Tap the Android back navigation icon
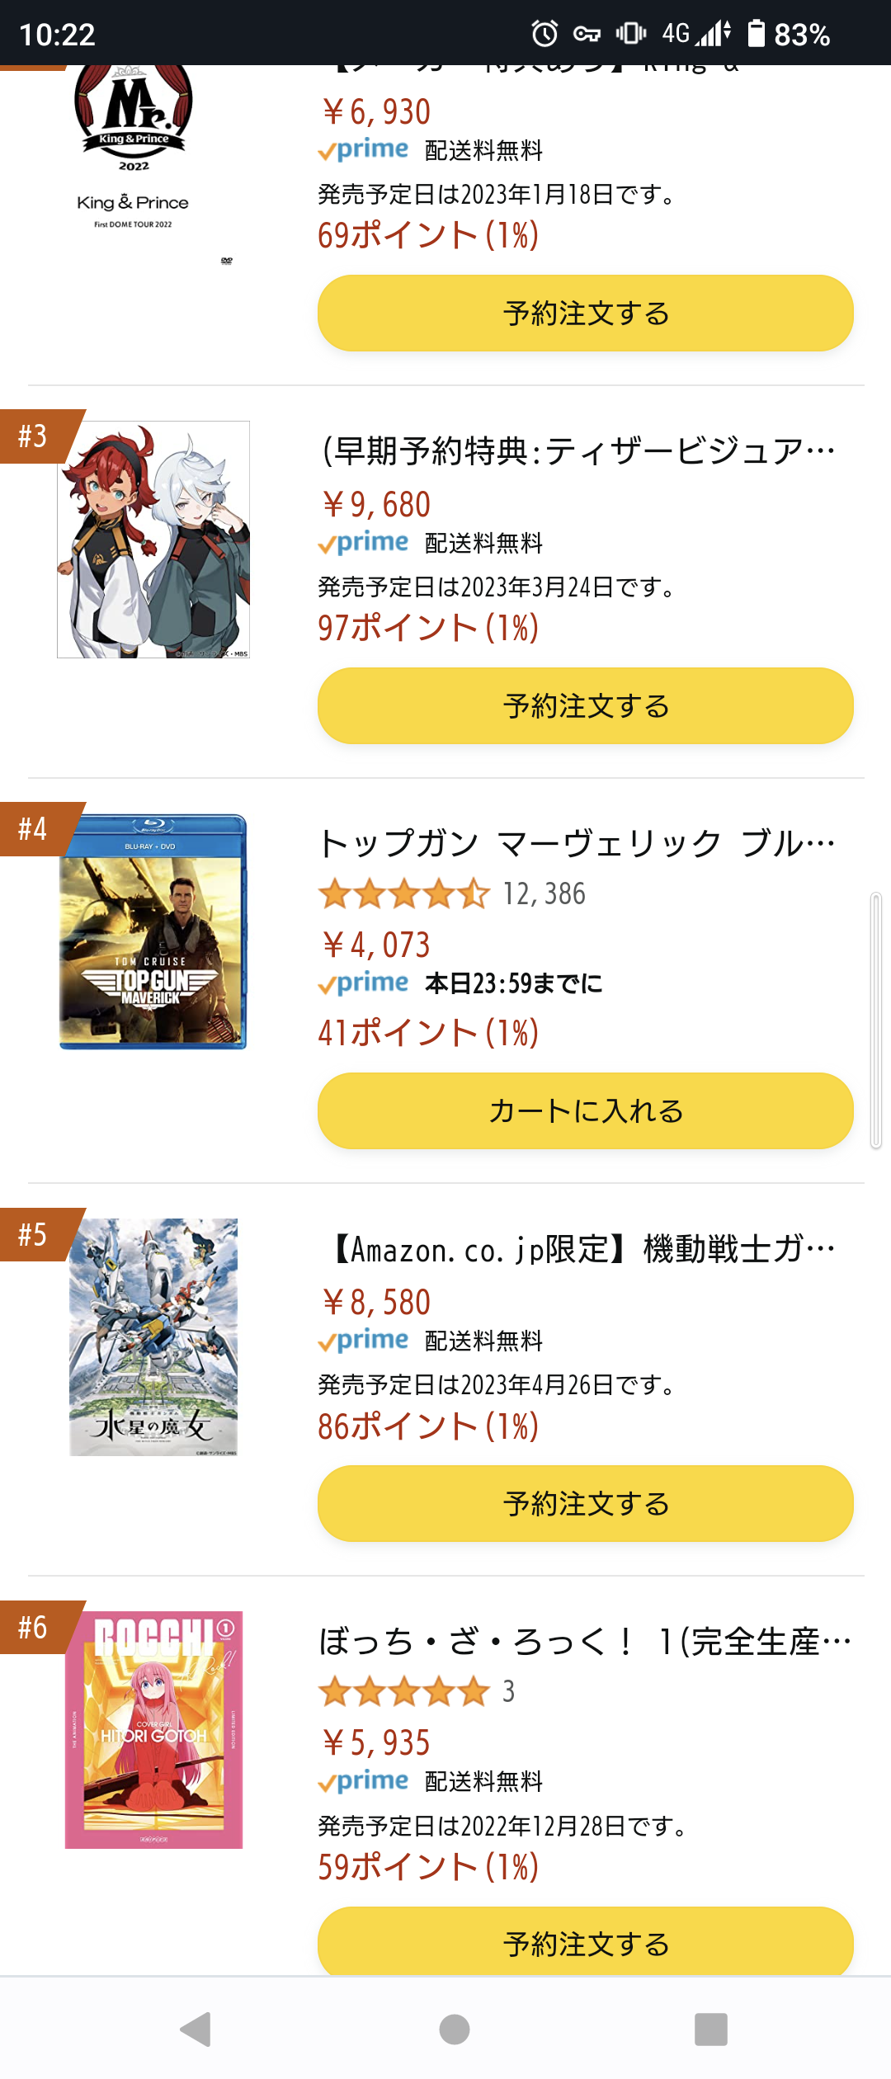This screenshot has width=891, height=2079. pos(196,2029)
